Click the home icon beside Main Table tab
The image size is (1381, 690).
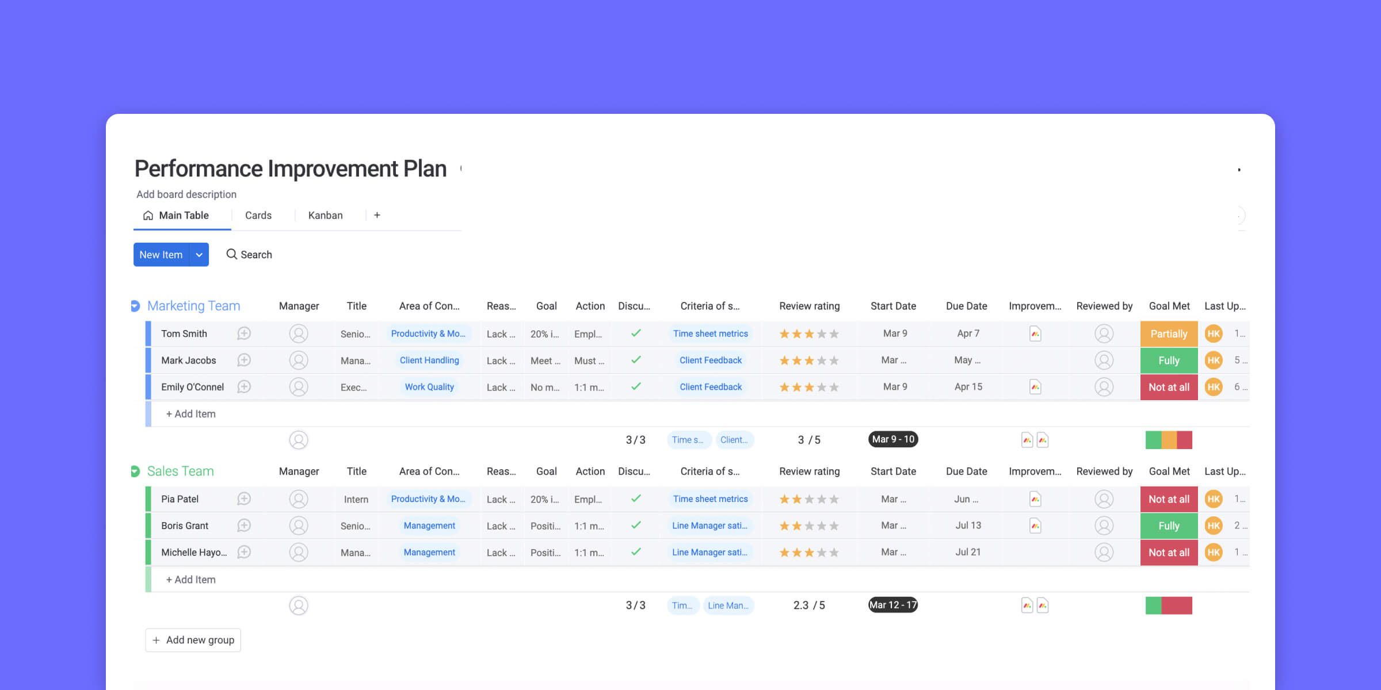147,215
